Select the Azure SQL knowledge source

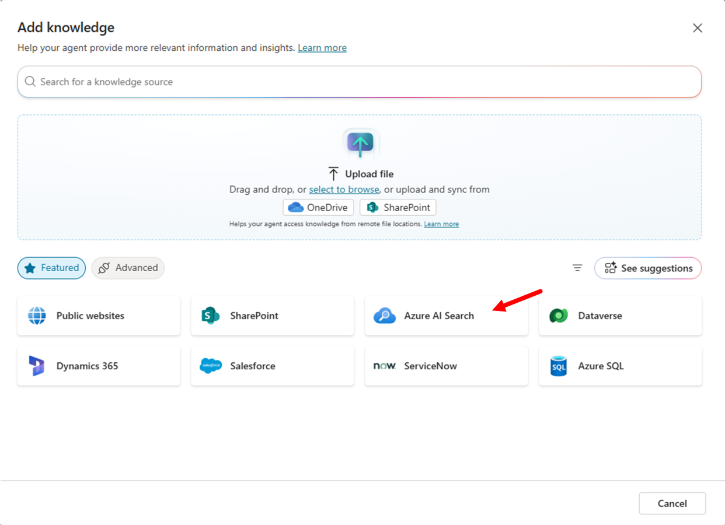tap(620, 366)
